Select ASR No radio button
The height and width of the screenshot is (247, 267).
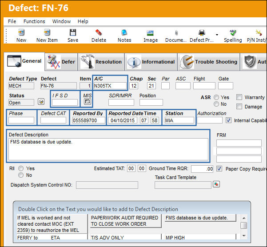click(x=216, y=104)
